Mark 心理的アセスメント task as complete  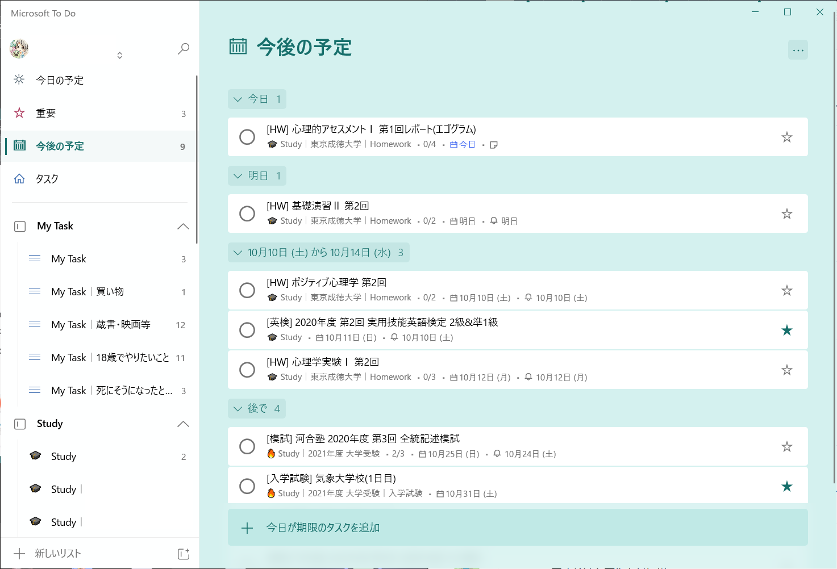247,137
